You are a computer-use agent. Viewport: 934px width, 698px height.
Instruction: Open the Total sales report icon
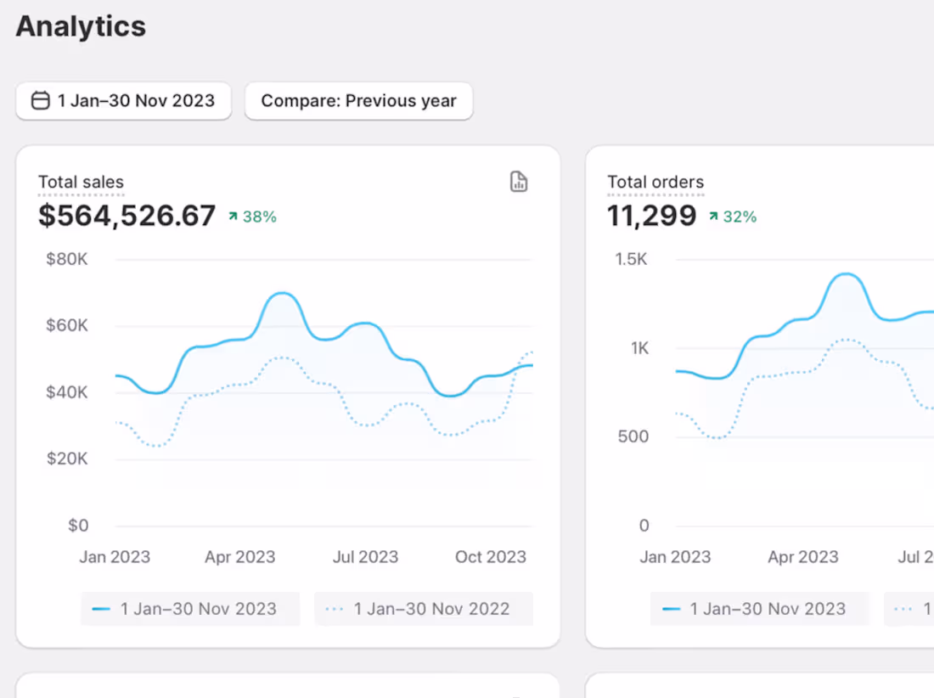click(x=519, y=182)
